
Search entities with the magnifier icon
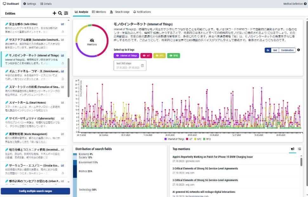point(60,13)
